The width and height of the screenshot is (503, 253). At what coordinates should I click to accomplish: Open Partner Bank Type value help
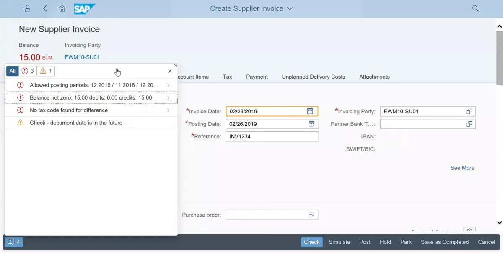click(x=469, y=124)
